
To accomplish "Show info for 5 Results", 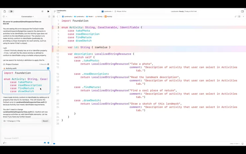I will pyautogui.click(x=48, y=64).
